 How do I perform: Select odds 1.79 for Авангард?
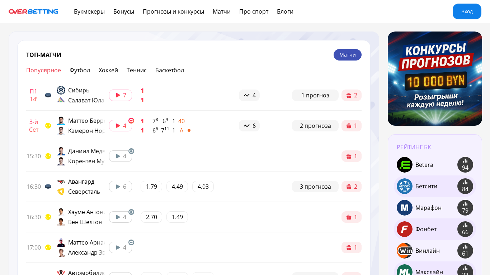click(x=151, y=187)
